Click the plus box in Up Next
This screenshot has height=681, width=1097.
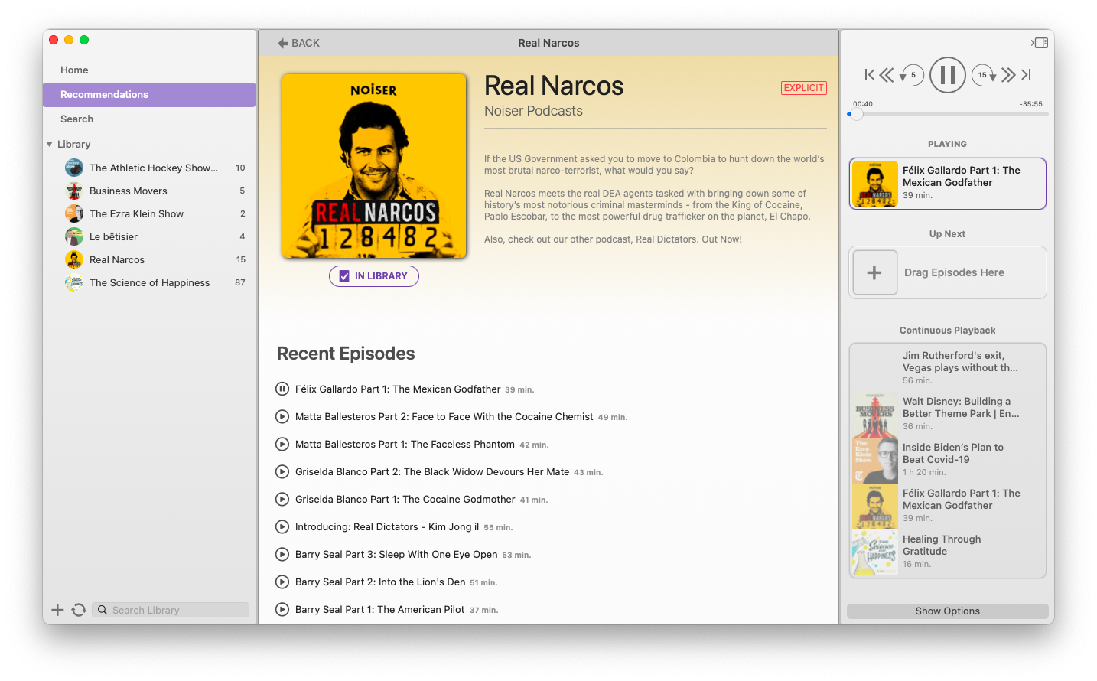(x=874, y=272)
